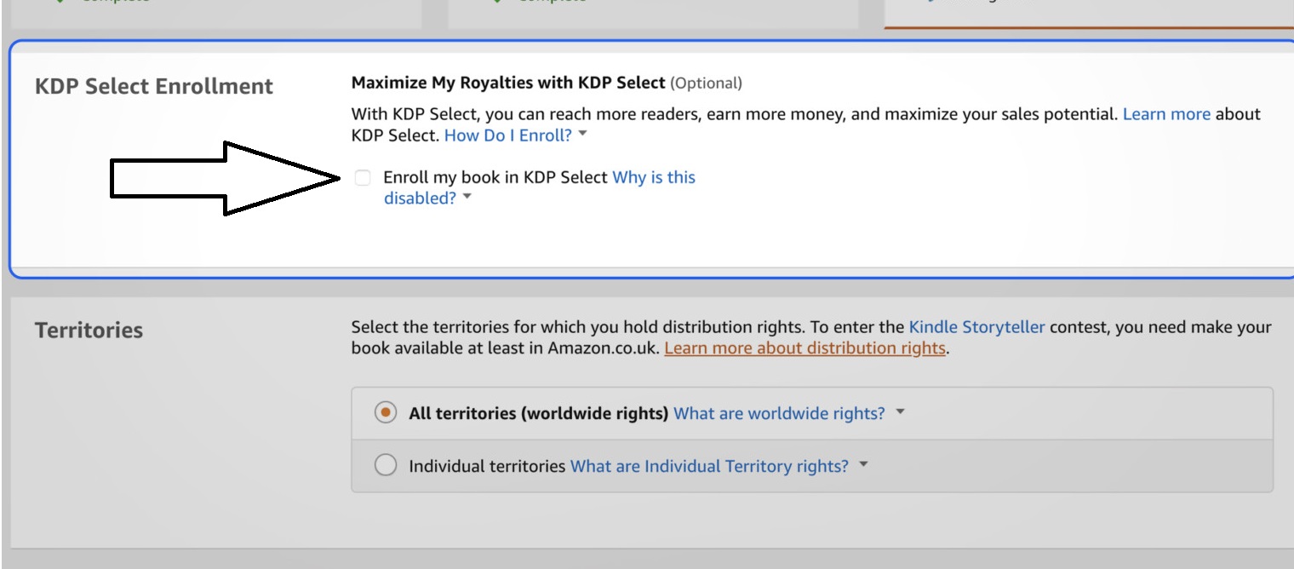Image resolution: width=1294 pixels, height=569 pixels.
Task: Open the caret next to Individual Territory rights
Action: click(863, 466)
